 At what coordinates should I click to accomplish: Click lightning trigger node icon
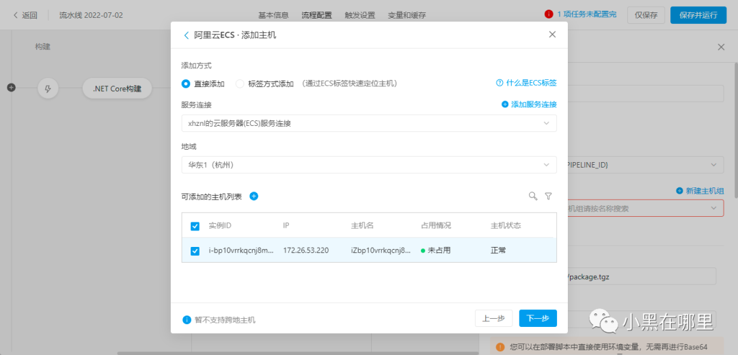coord(48,88)
